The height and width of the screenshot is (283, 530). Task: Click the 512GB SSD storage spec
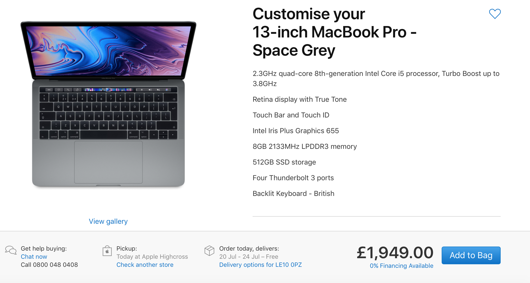[284, 162]
